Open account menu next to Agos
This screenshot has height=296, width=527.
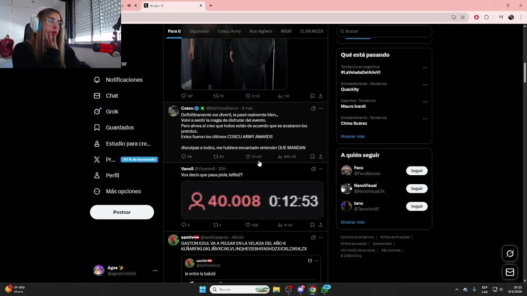[x=155, y=271]
